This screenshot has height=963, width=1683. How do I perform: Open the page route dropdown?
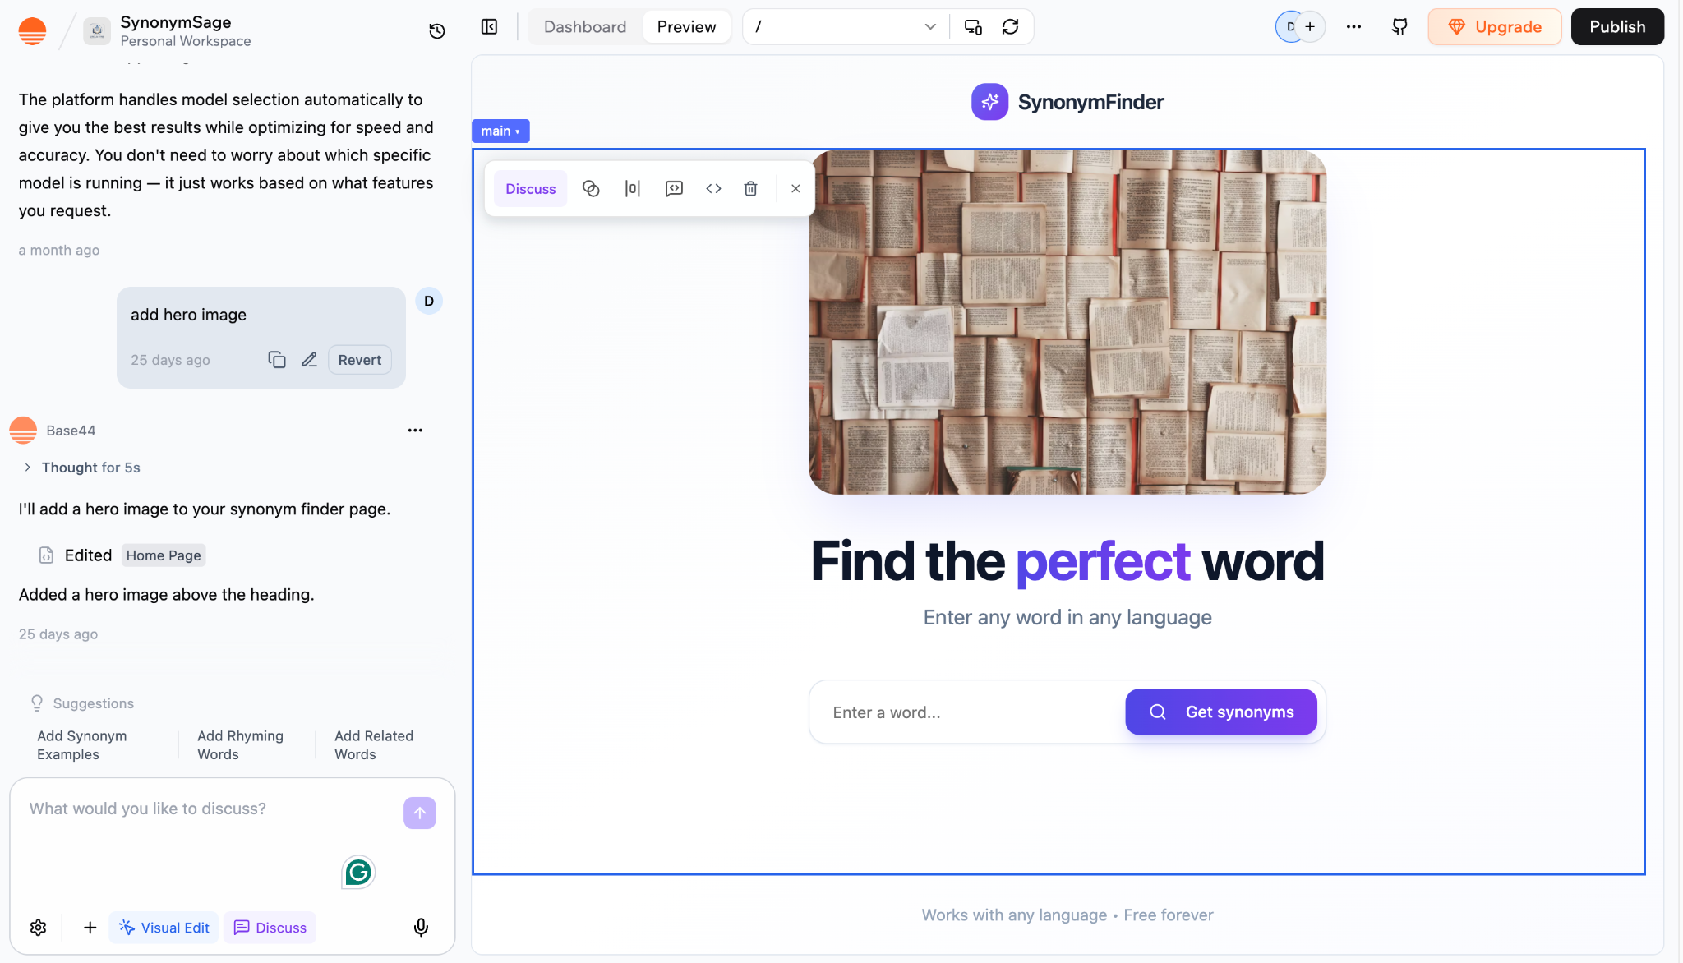846,27
